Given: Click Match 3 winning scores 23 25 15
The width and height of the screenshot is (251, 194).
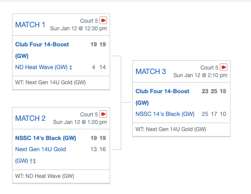Looking at the screenshot, I should click(x=214, y=91).
